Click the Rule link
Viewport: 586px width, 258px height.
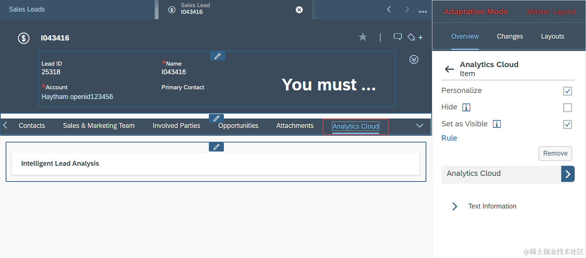tap(449, 138)
